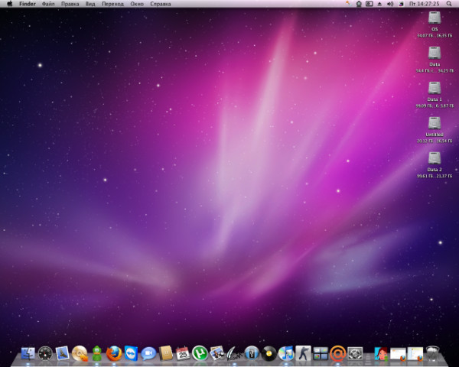Select the Data 2 drive icon
The height and width of the screenshot is (367, 459).
tap(435, 158)
